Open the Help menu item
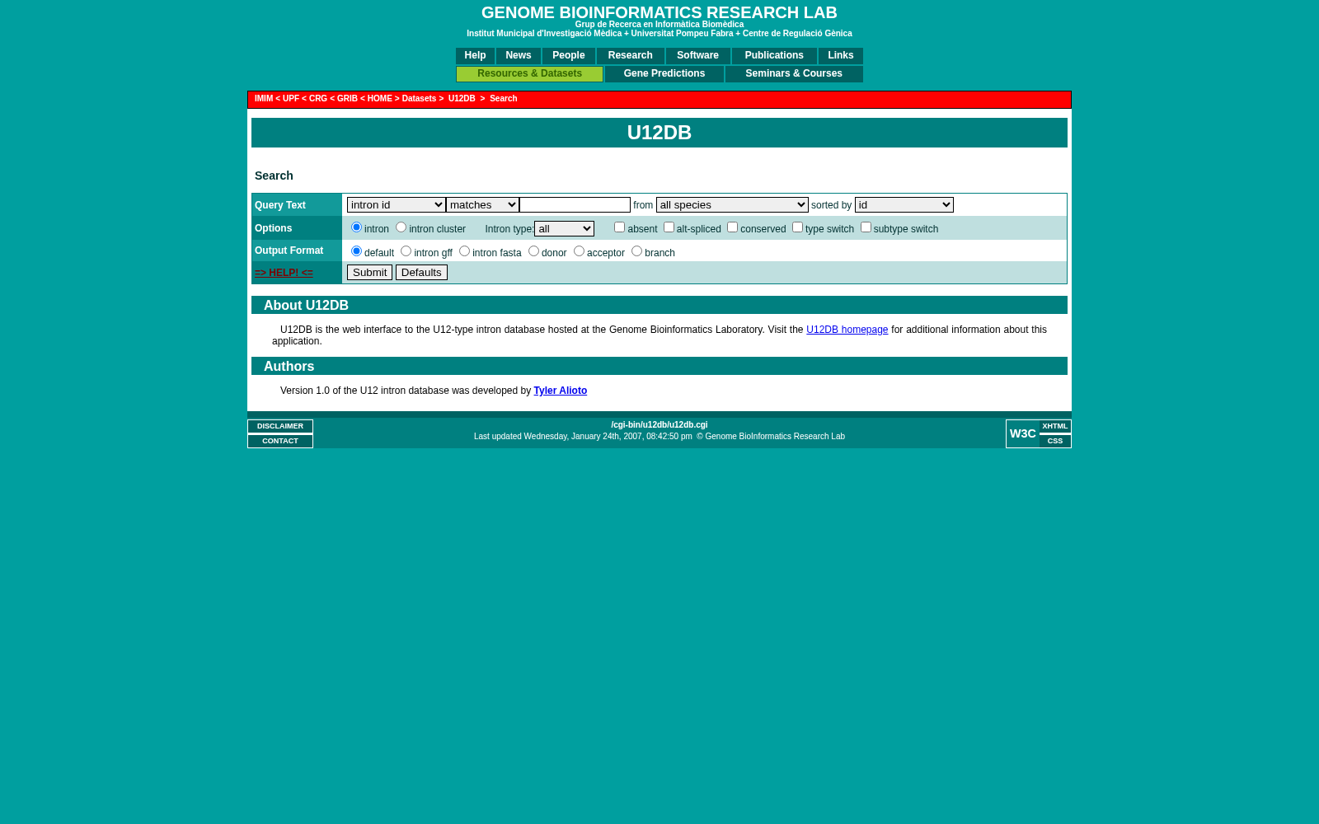This screenshot has height=824, width=1319. click(x=475, y=56)
